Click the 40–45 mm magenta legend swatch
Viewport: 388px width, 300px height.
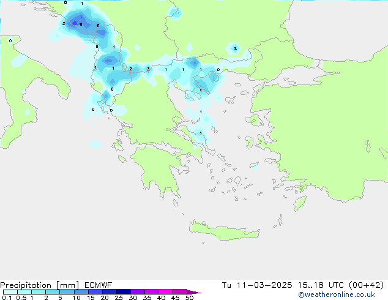(x=166, y=292)
